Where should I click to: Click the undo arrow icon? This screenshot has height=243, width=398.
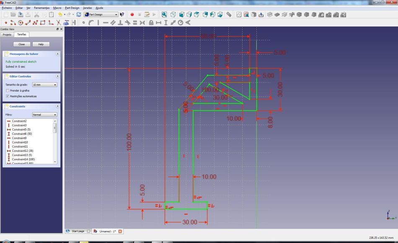pyautogui.click(x=60, y=15)
